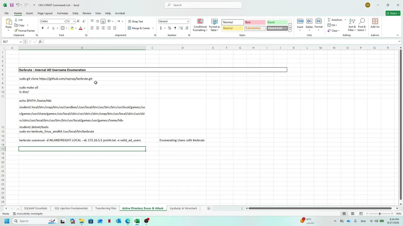Click the Save icon in title bar
The height and width of the screenshot is (226, 403).
pyautogui.click(x=12, y=5)
